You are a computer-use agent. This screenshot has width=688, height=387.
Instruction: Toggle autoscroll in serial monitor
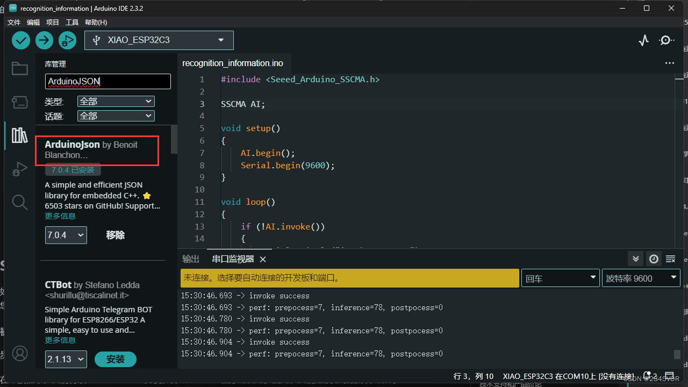pyautogui.click(x=636, y=259)
